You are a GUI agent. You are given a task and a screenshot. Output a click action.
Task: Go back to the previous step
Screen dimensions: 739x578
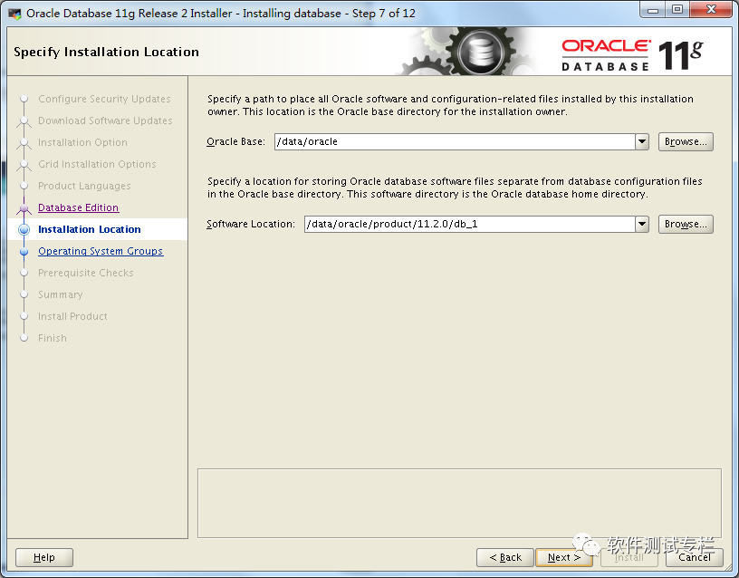coord(505,558)
